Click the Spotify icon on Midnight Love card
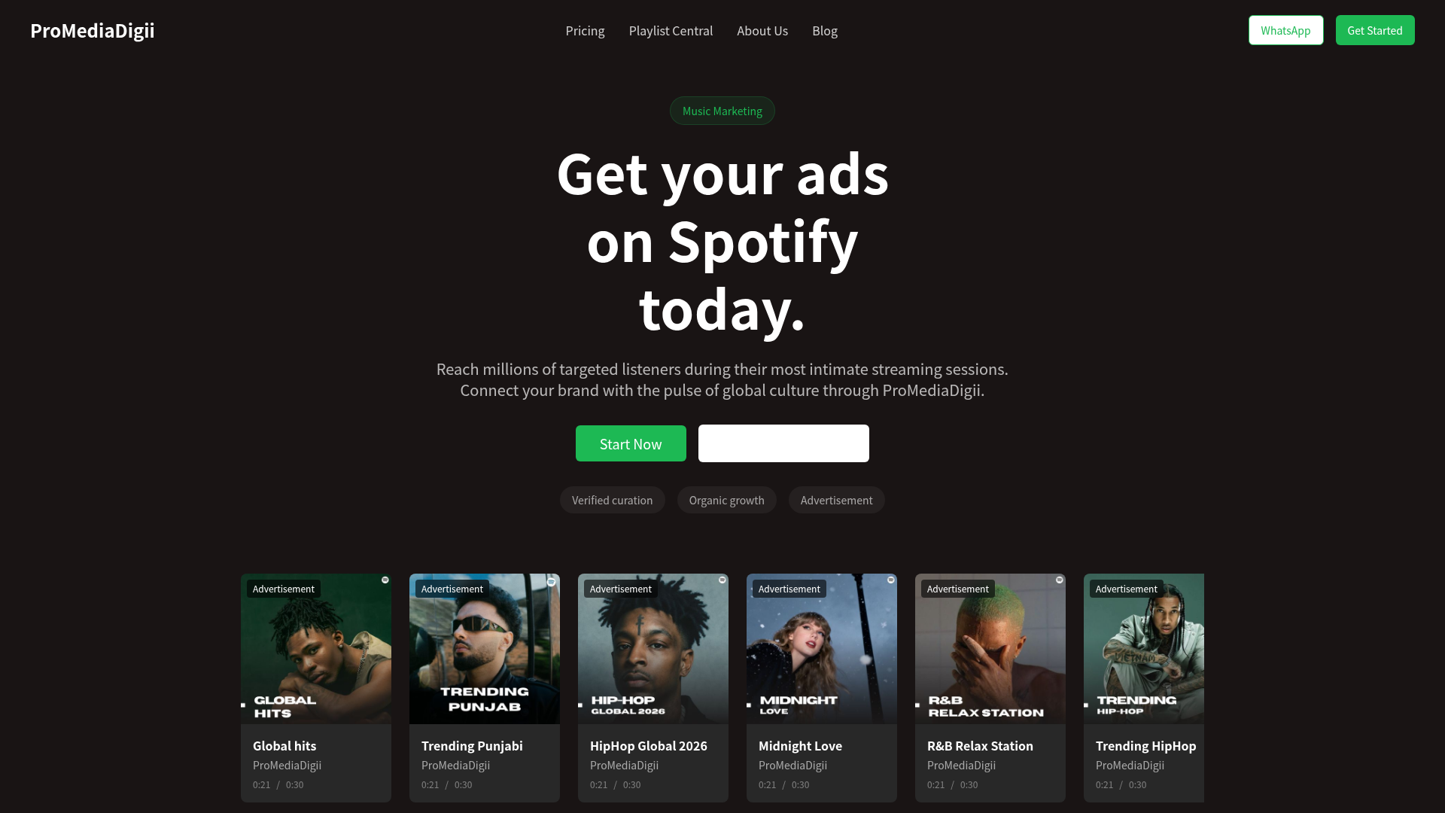Screen dimensions: 1445x813 (x=890, y=580)
